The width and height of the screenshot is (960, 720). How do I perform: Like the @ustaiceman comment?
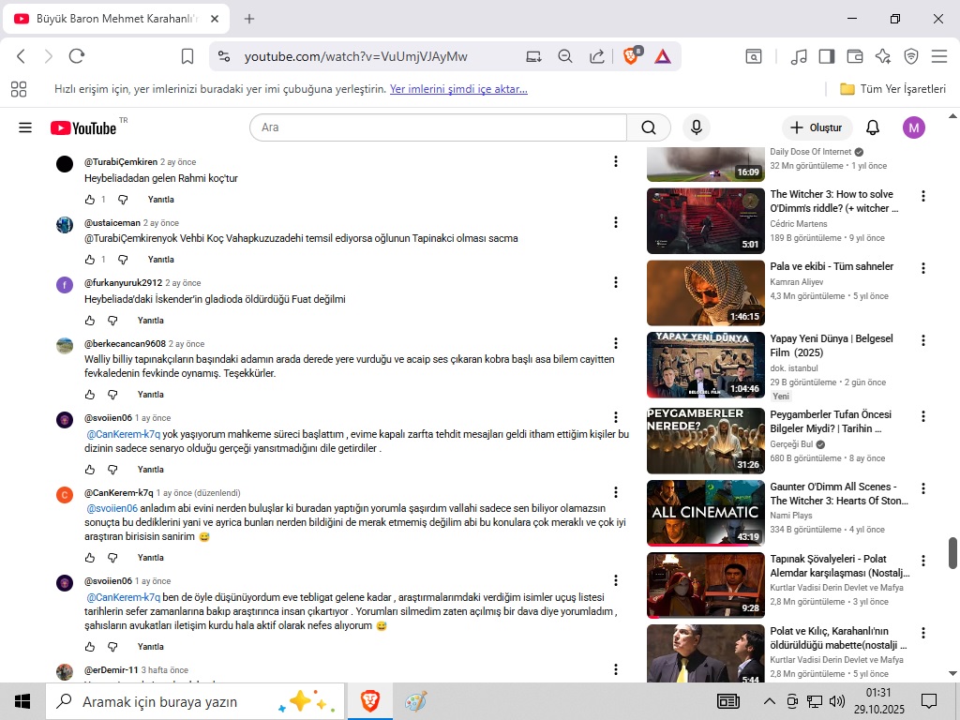click(x=90, y=260)
